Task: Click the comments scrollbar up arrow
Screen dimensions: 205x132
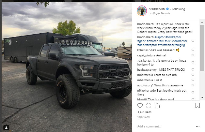Action: point(202,22)
